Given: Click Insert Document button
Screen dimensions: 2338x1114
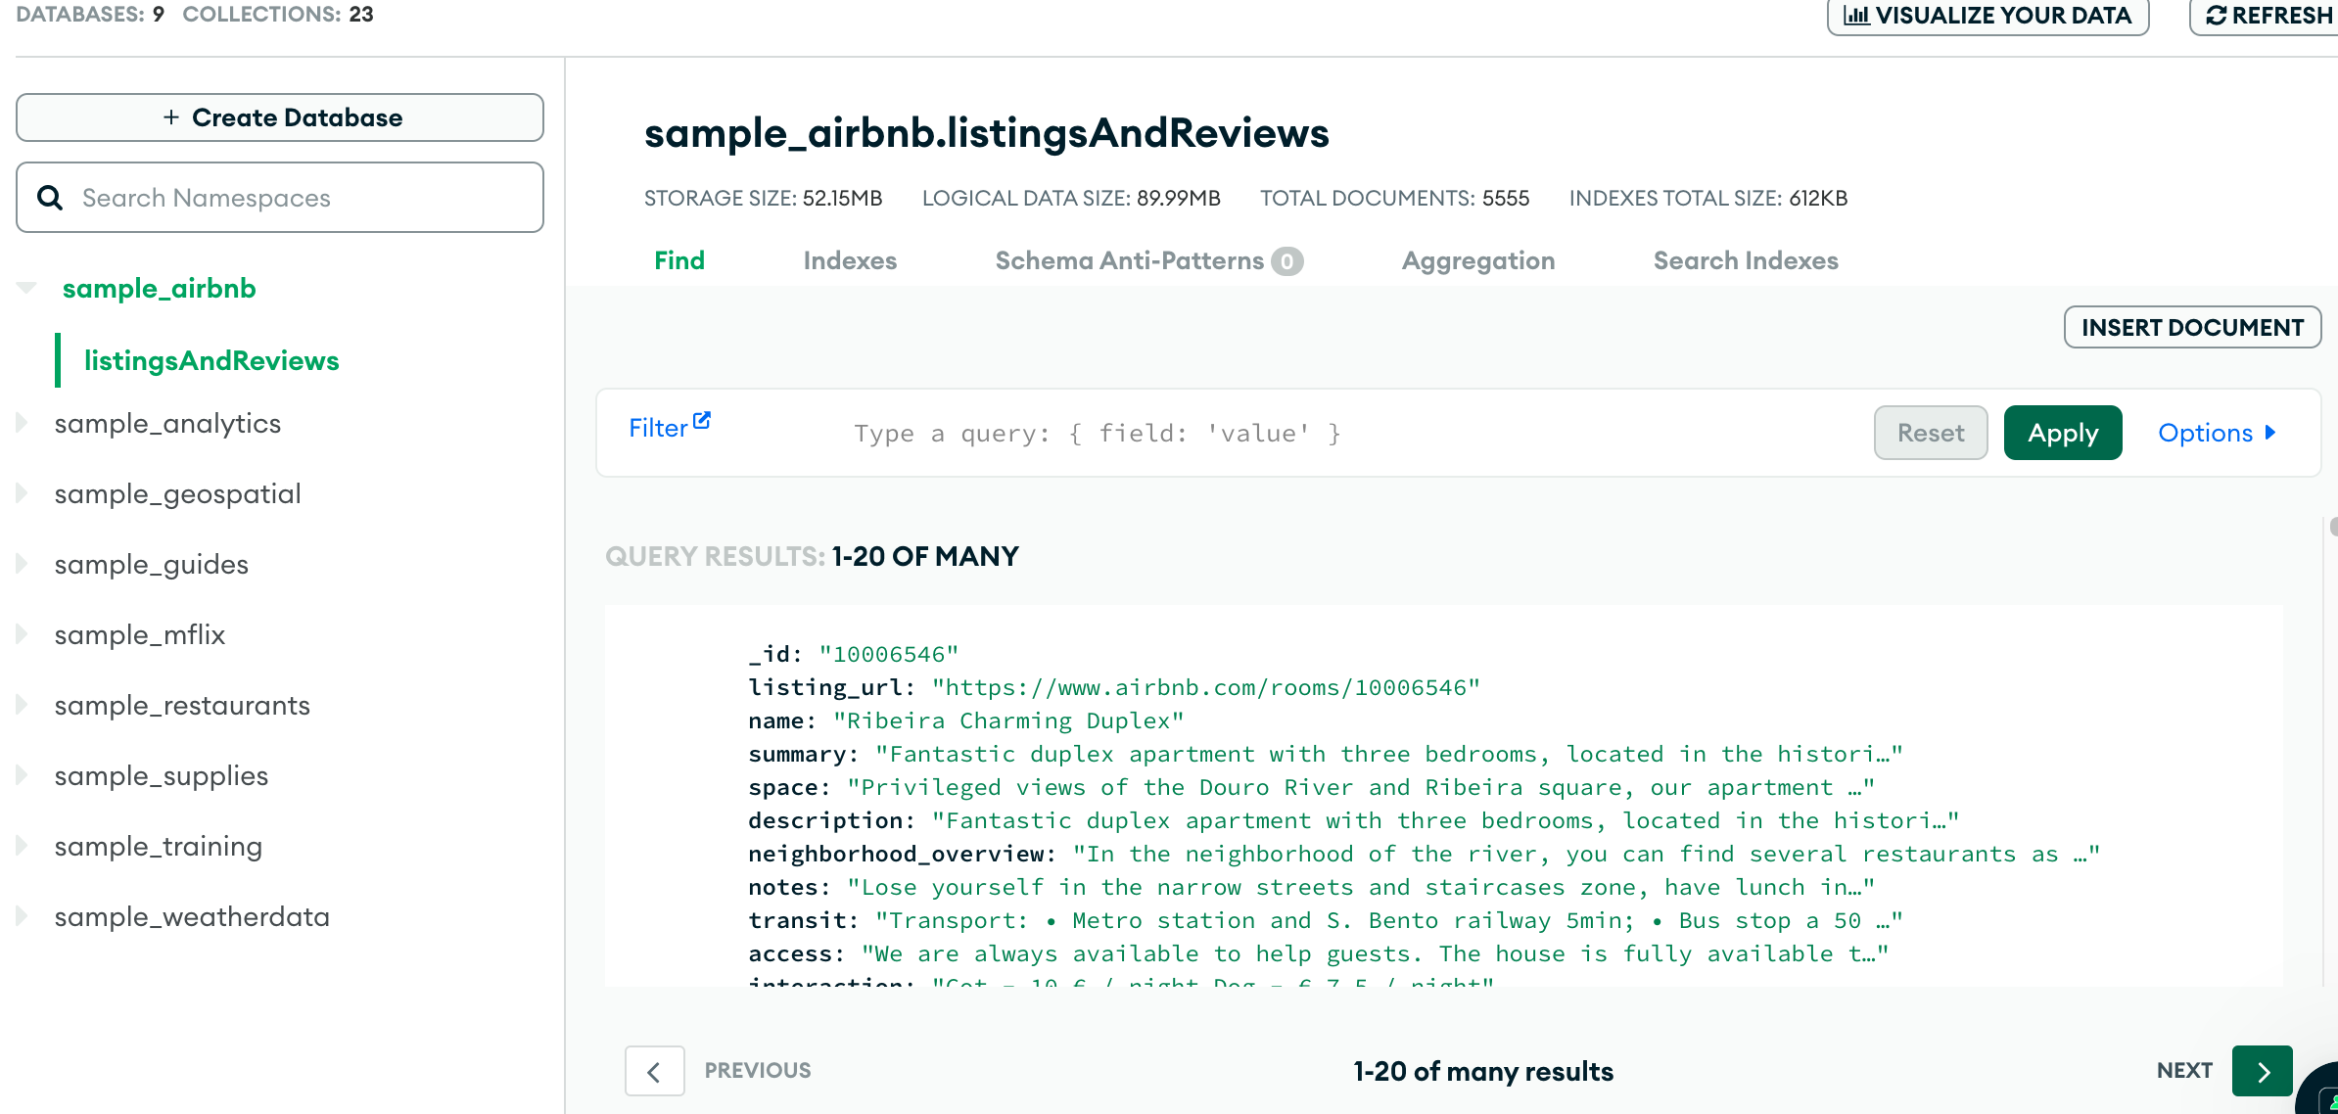Looking at the screenshot, I should [x=2192, y=327].
